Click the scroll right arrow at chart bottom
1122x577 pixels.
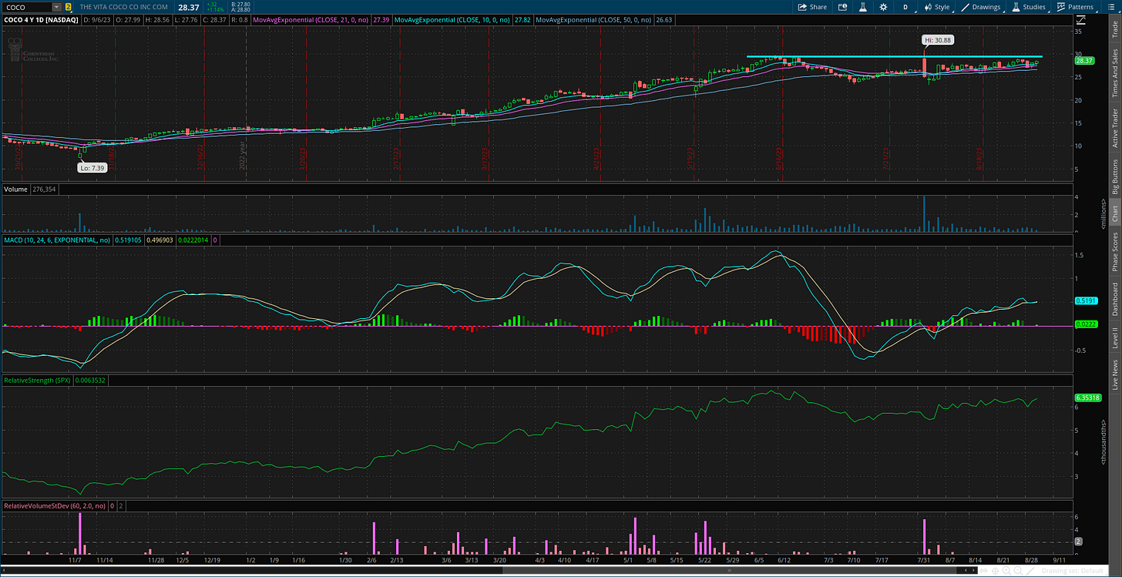pyautogui.click(x=973, y=571)
